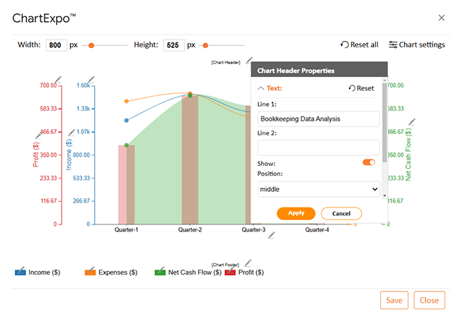Click the blue Income point at Quarter-1
The image size is (460, 324).
(127, 120)
